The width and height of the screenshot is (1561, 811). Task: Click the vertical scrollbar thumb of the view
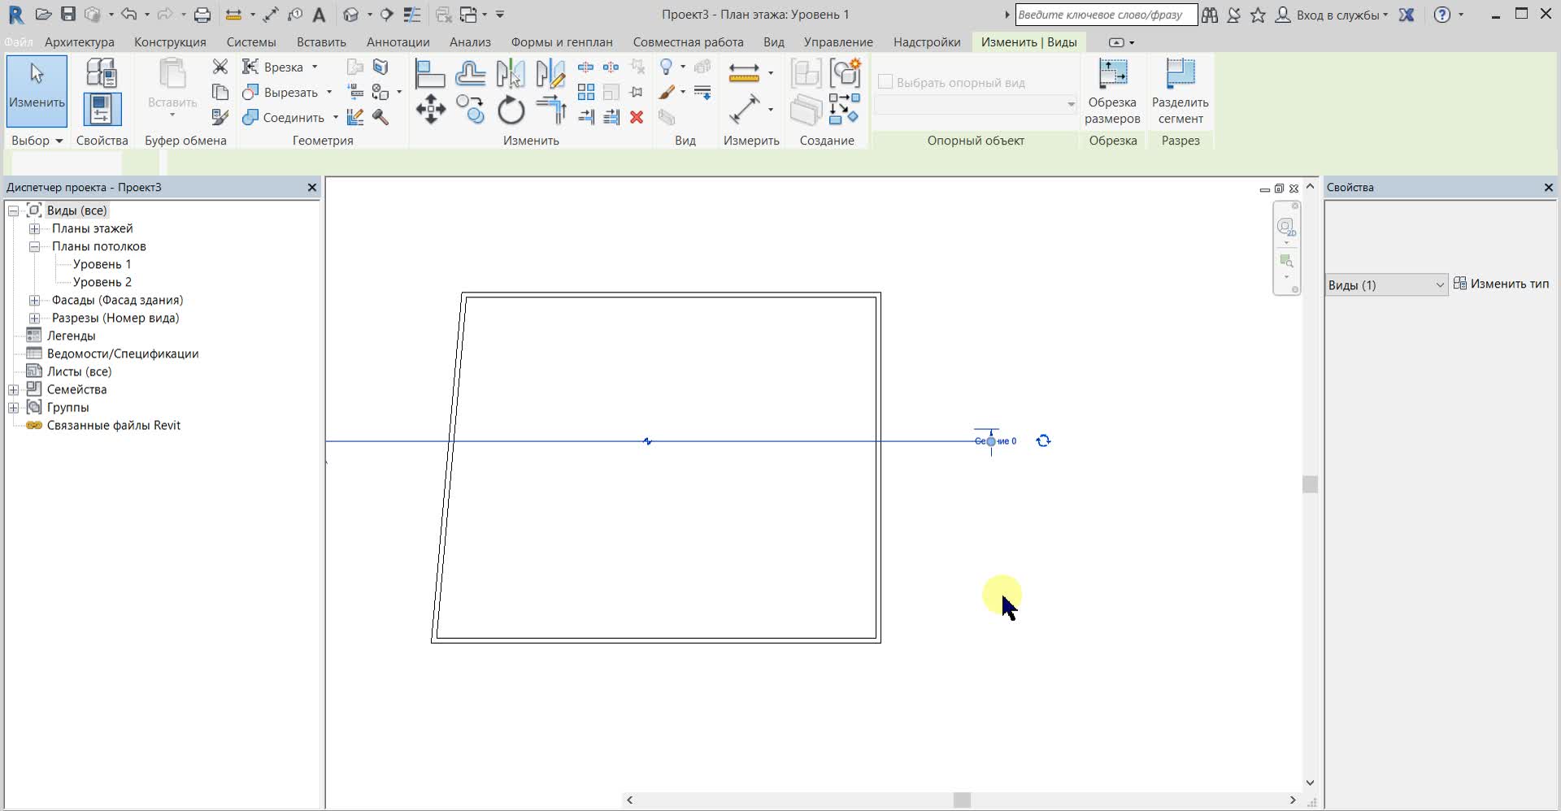[x=1310, y=484]
